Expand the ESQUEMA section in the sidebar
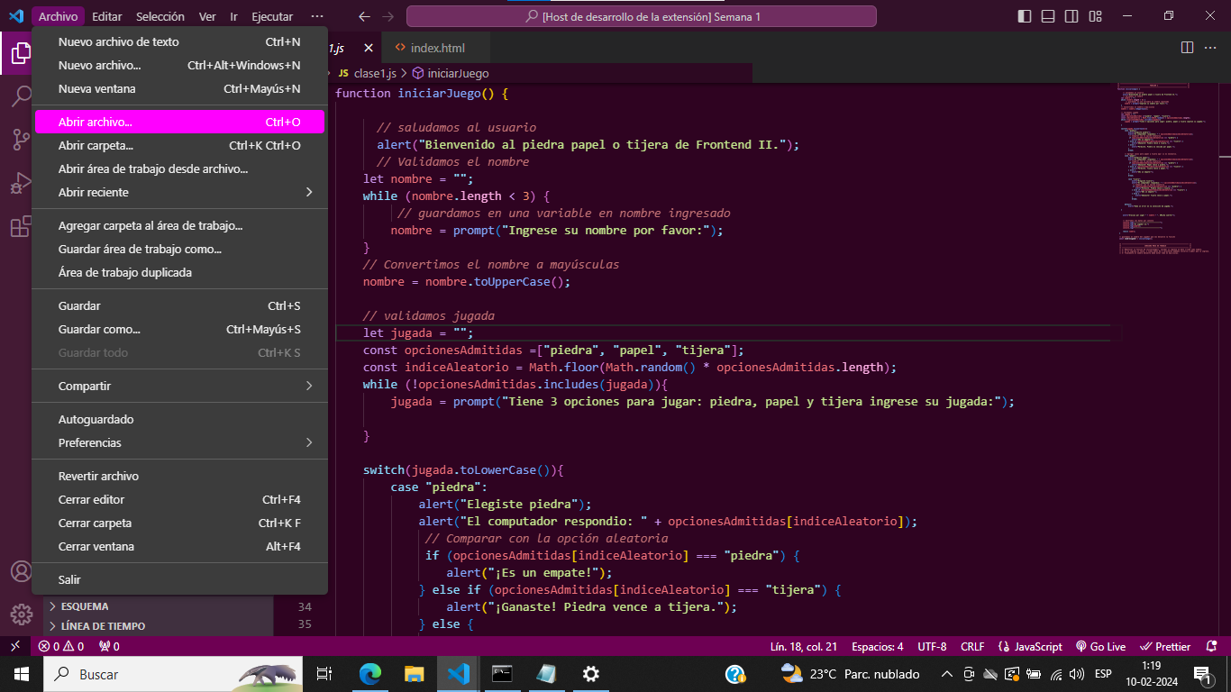 pyautogui.click(x=158, y=606)
